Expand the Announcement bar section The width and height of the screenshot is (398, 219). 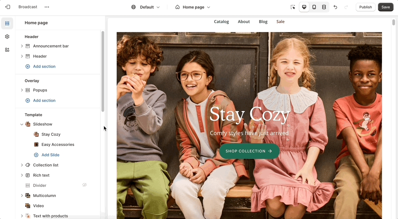pyautogui.click(x=22, y=46)
